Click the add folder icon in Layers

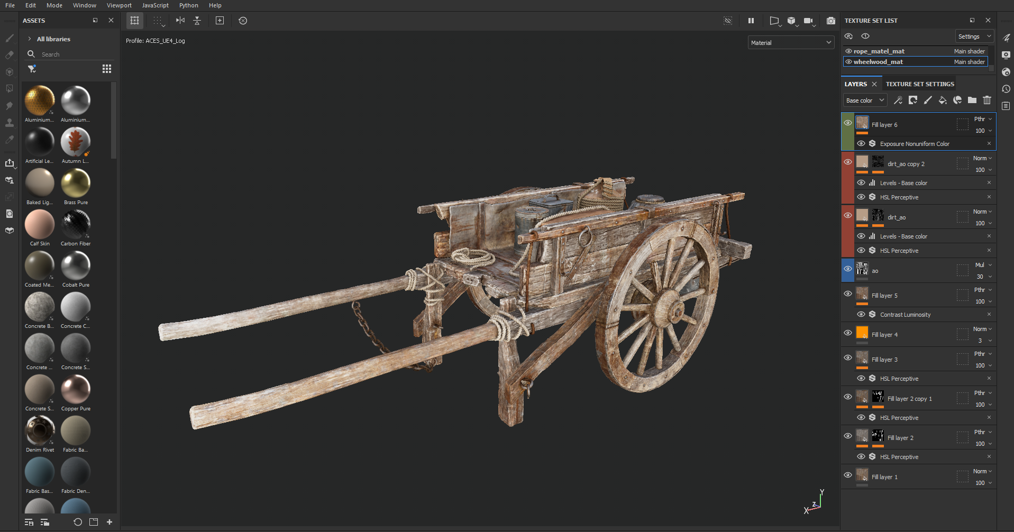[x=972, y=100]
